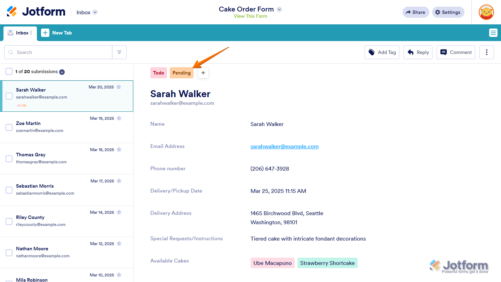501x282 pixels.
Task: Toggle the select all submissions checkbox
Action: click(x=9, y=71)
